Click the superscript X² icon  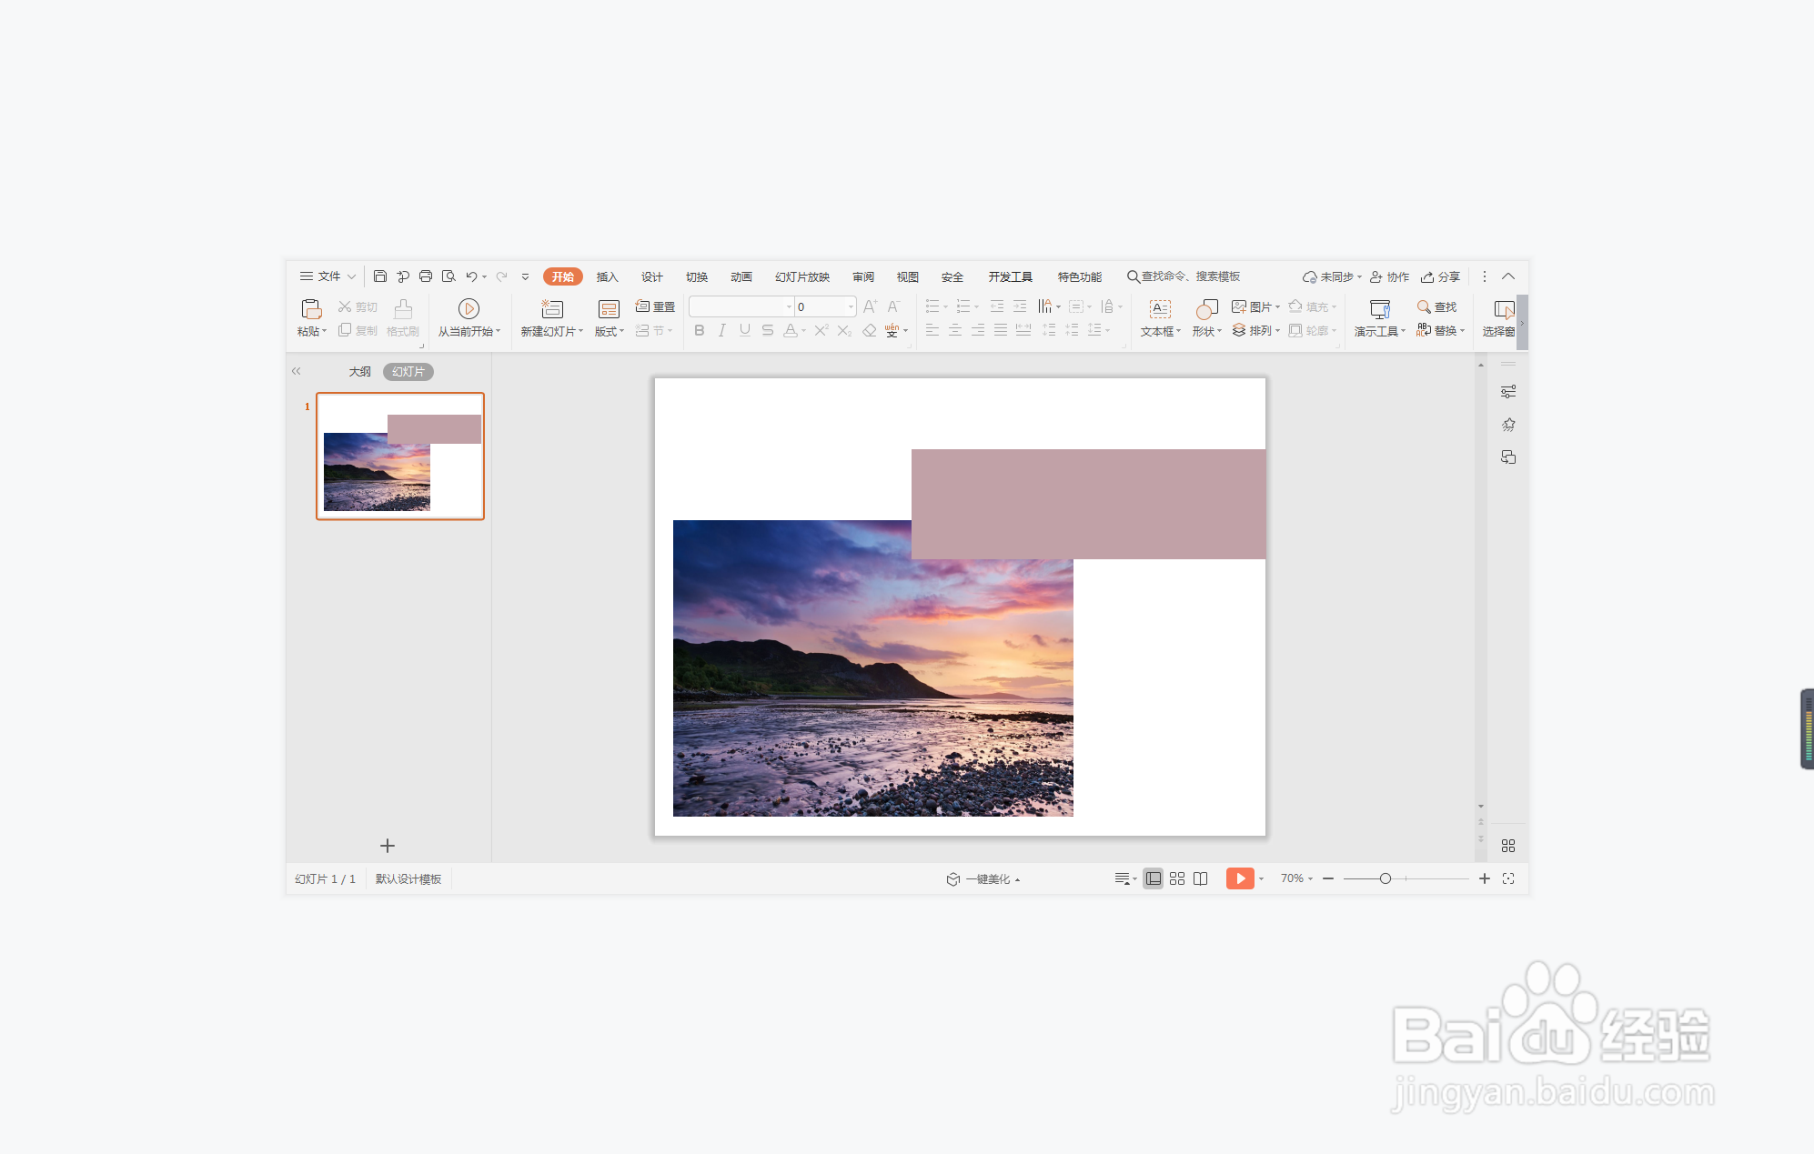point(821,330)
